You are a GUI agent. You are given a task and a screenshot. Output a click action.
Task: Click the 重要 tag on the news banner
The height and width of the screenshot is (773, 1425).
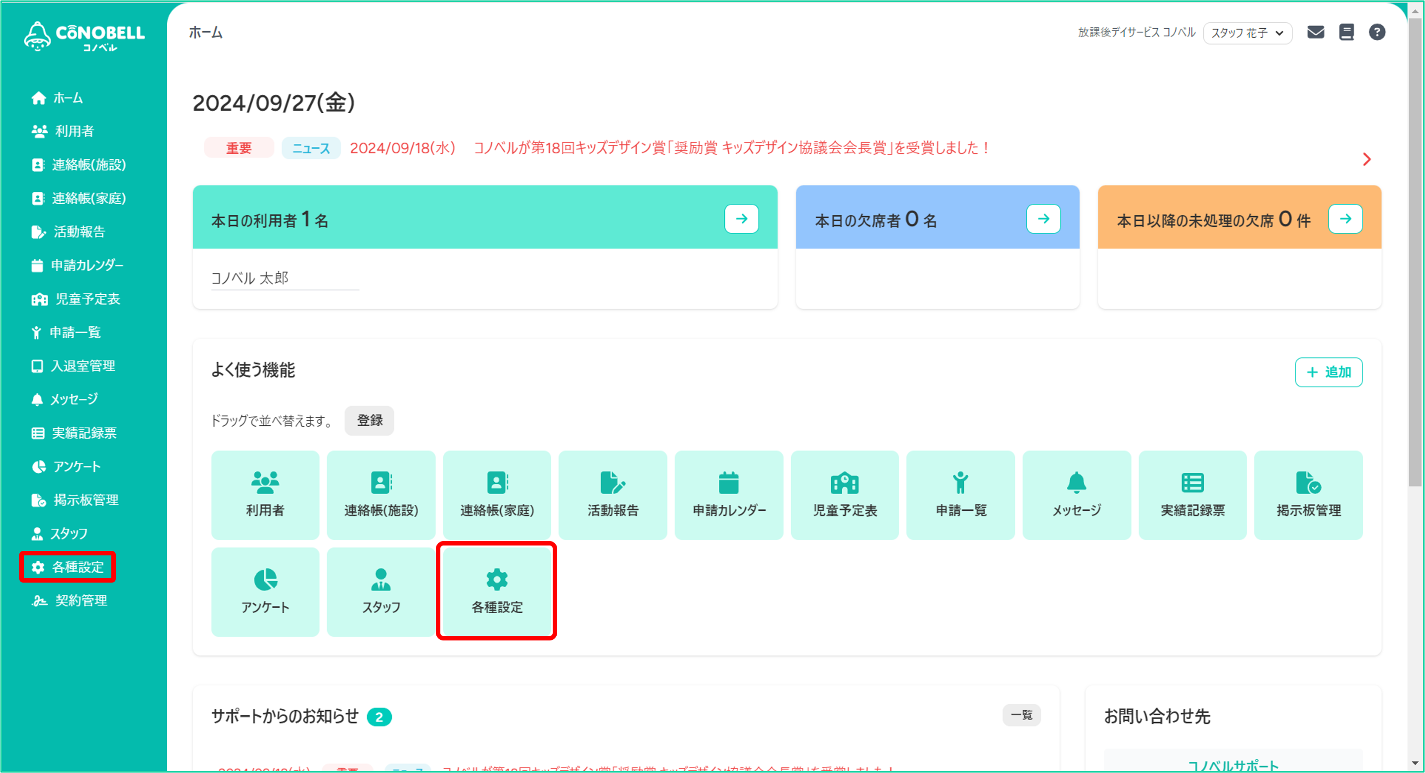pyautogui.click(x=238, y=148)
